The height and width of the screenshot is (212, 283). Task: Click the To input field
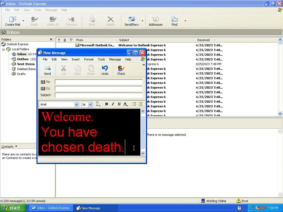click(x=99, y=82)
